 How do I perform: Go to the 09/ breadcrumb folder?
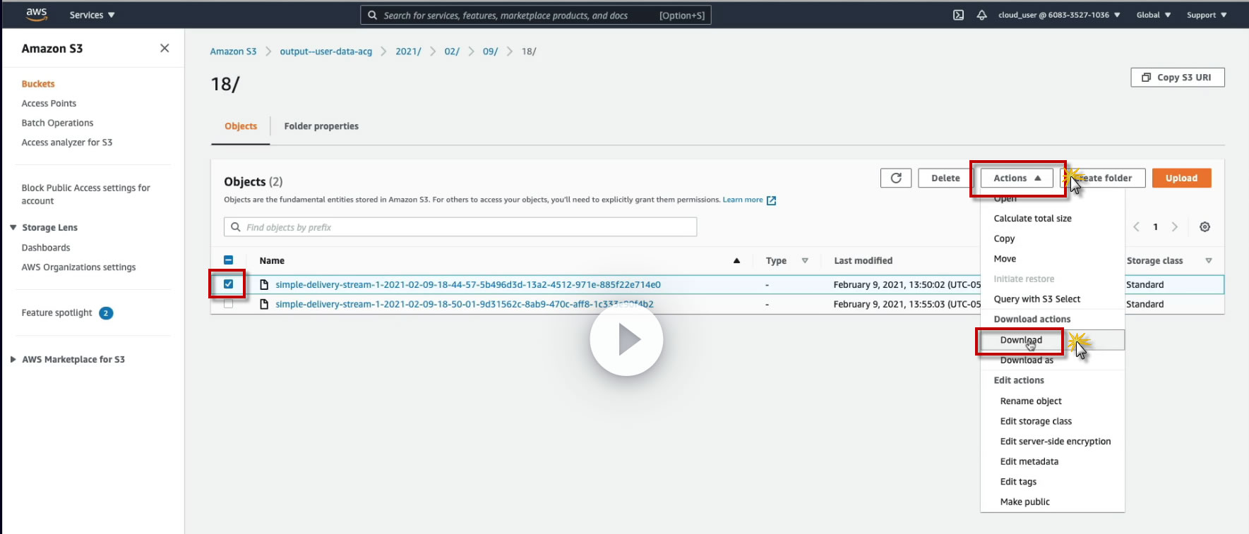[x=490, y=51]
